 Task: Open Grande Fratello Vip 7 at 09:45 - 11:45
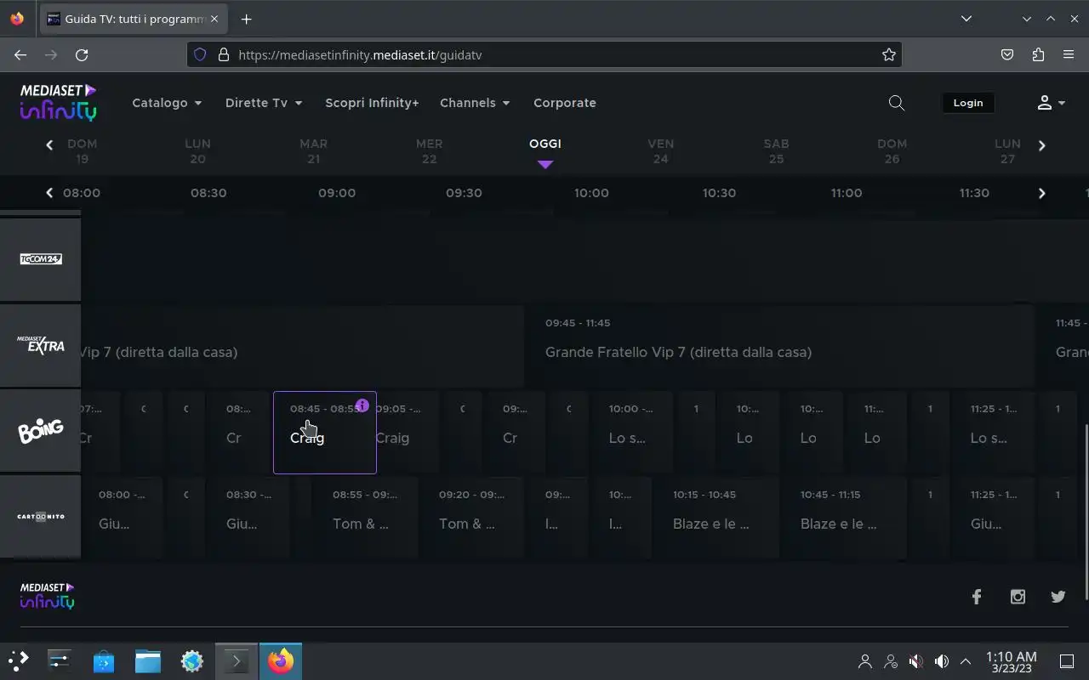(x=780, y=346)
